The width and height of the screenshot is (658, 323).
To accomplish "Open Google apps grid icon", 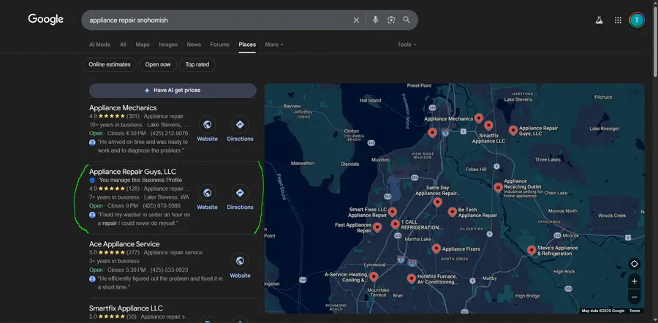I will point(618,20).
